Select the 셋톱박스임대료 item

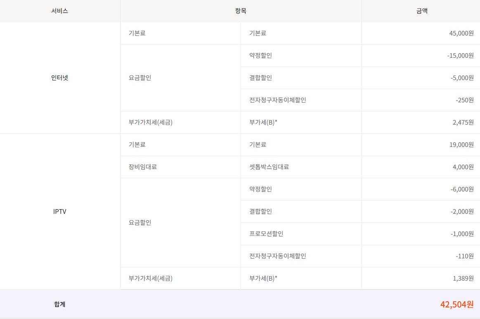point(269,167)
